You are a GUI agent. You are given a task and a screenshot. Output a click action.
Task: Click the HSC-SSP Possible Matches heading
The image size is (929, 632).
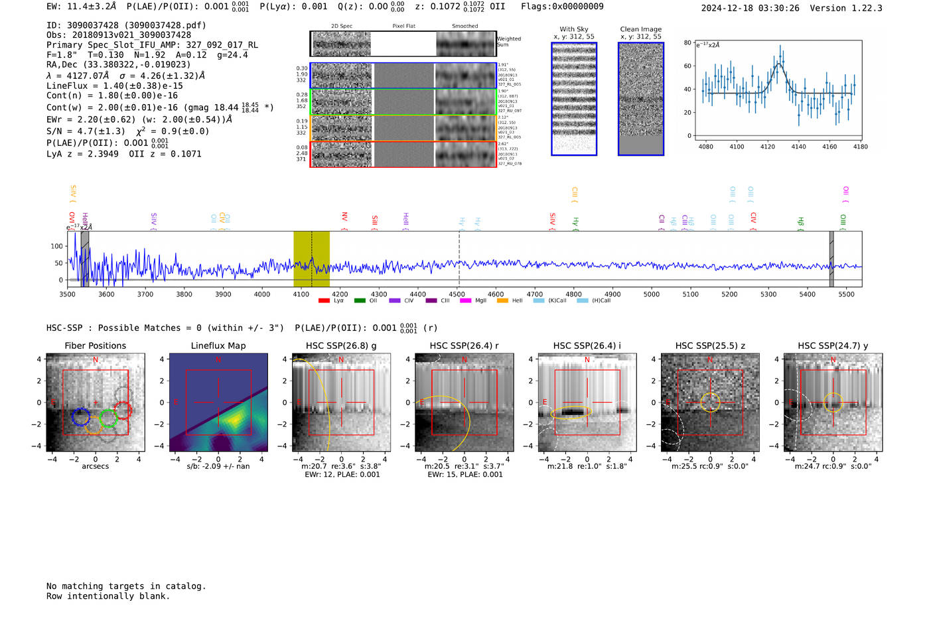tap(165, 328)
